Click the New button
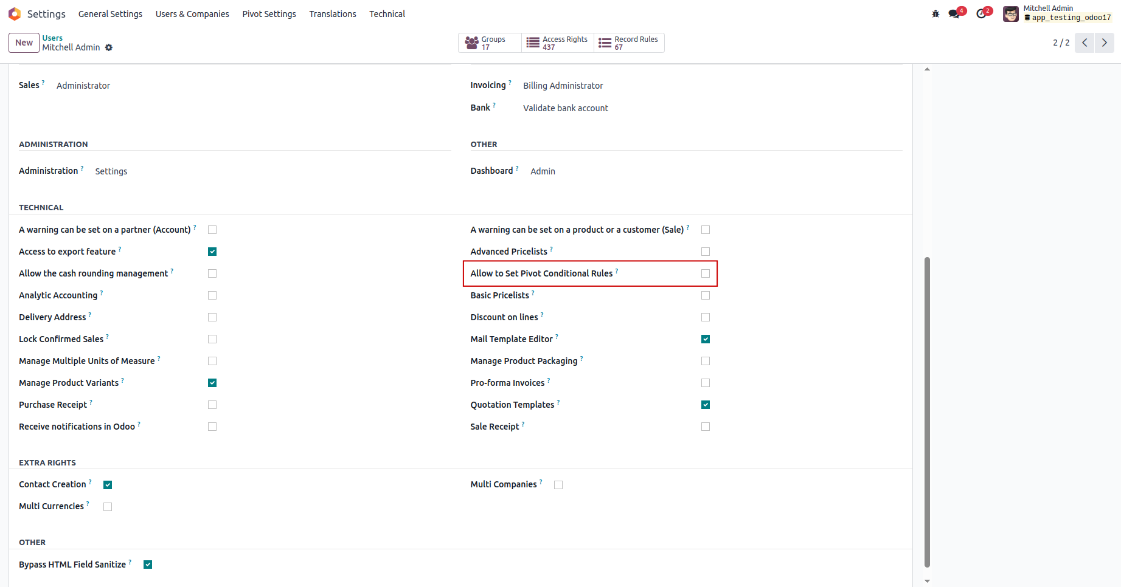 [x=24, y=43]
